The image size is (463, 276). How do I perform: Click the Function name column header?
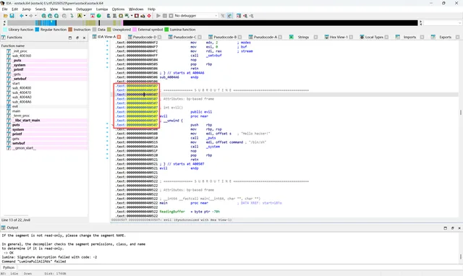(44, 46)
